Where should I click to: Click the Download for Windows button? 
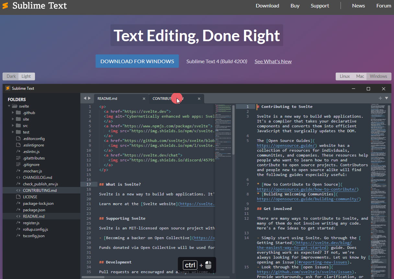click(x=137, y=61)
